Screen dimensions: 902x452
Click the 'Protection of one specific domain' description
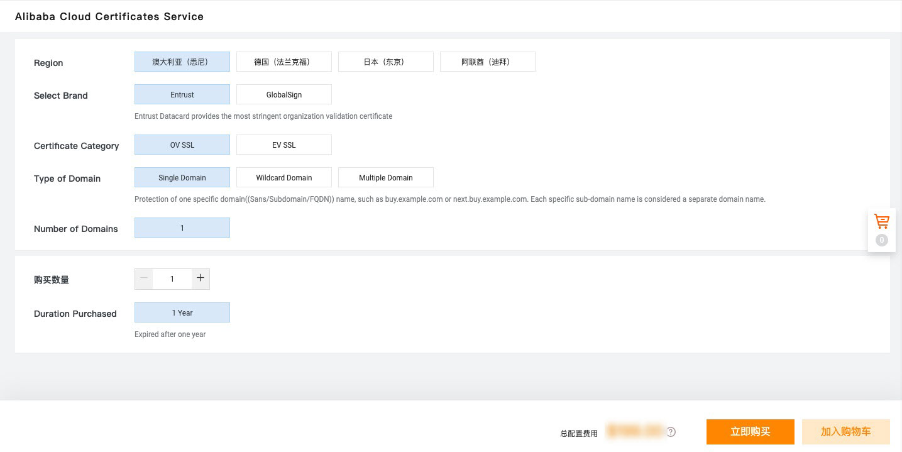(450, 199)
